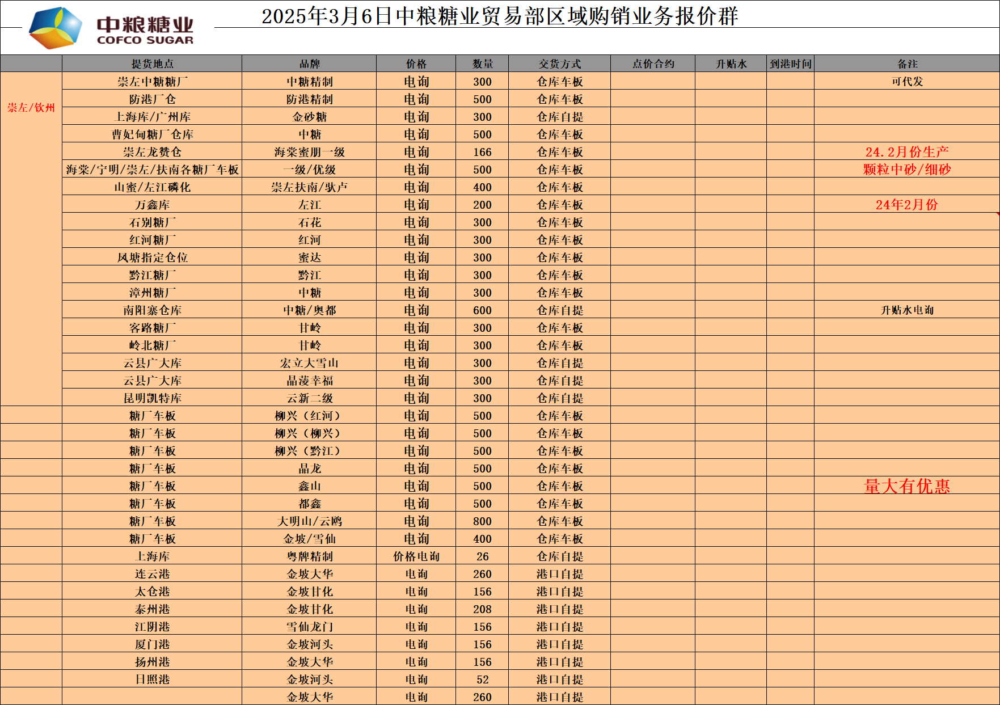Screen dimensions: 1000x705
Task: Select the red 24.2月份生产 note
Action: click(x=907, y=152)
